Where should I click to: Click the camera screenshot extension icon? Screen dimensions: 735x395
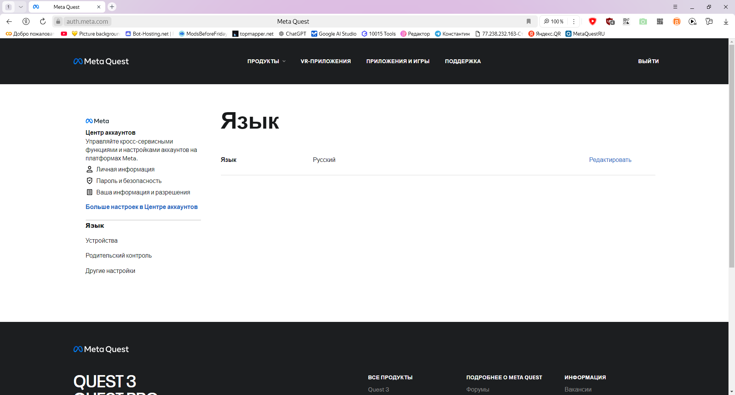pos(643,21)
